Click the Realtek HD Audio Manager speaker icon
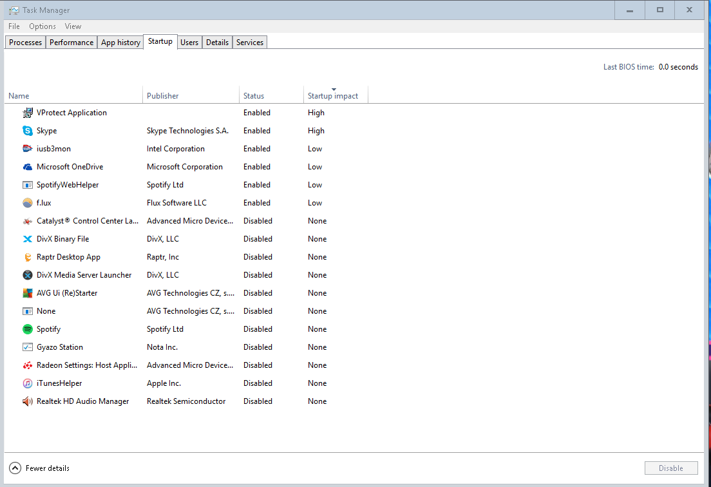Image resolution: width=711 pixels, height=487 pixels. pyautogui.click(x=28, y=401)
